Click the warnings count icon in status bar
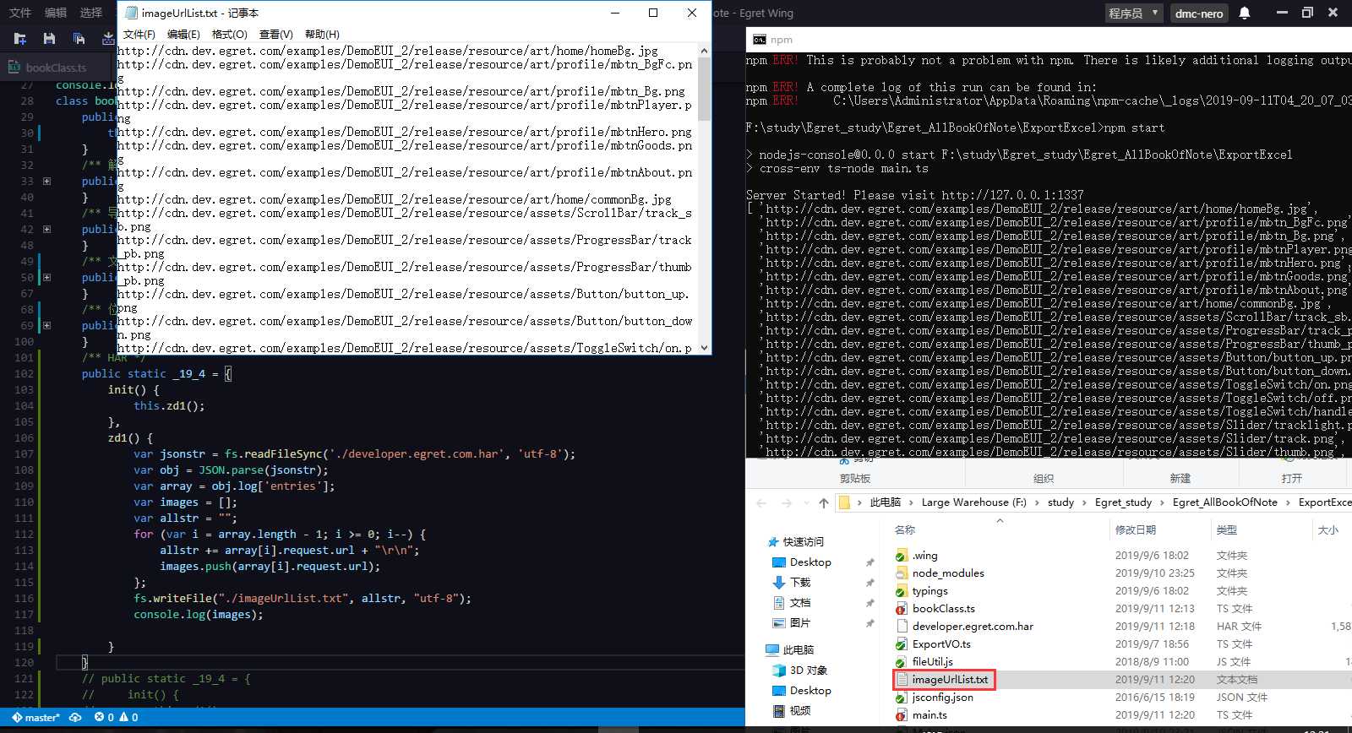Image resolution: width=1352 pixels, height=733 pixels. point(128,718)
